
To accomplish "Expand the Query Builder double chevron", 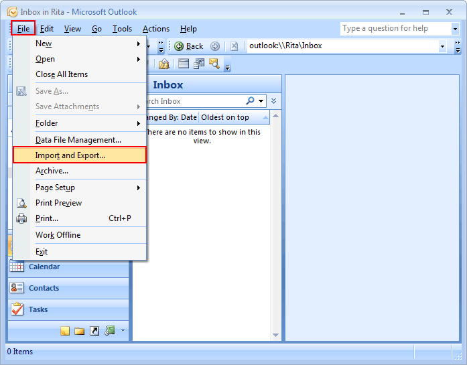I will [x=274, y=101].
